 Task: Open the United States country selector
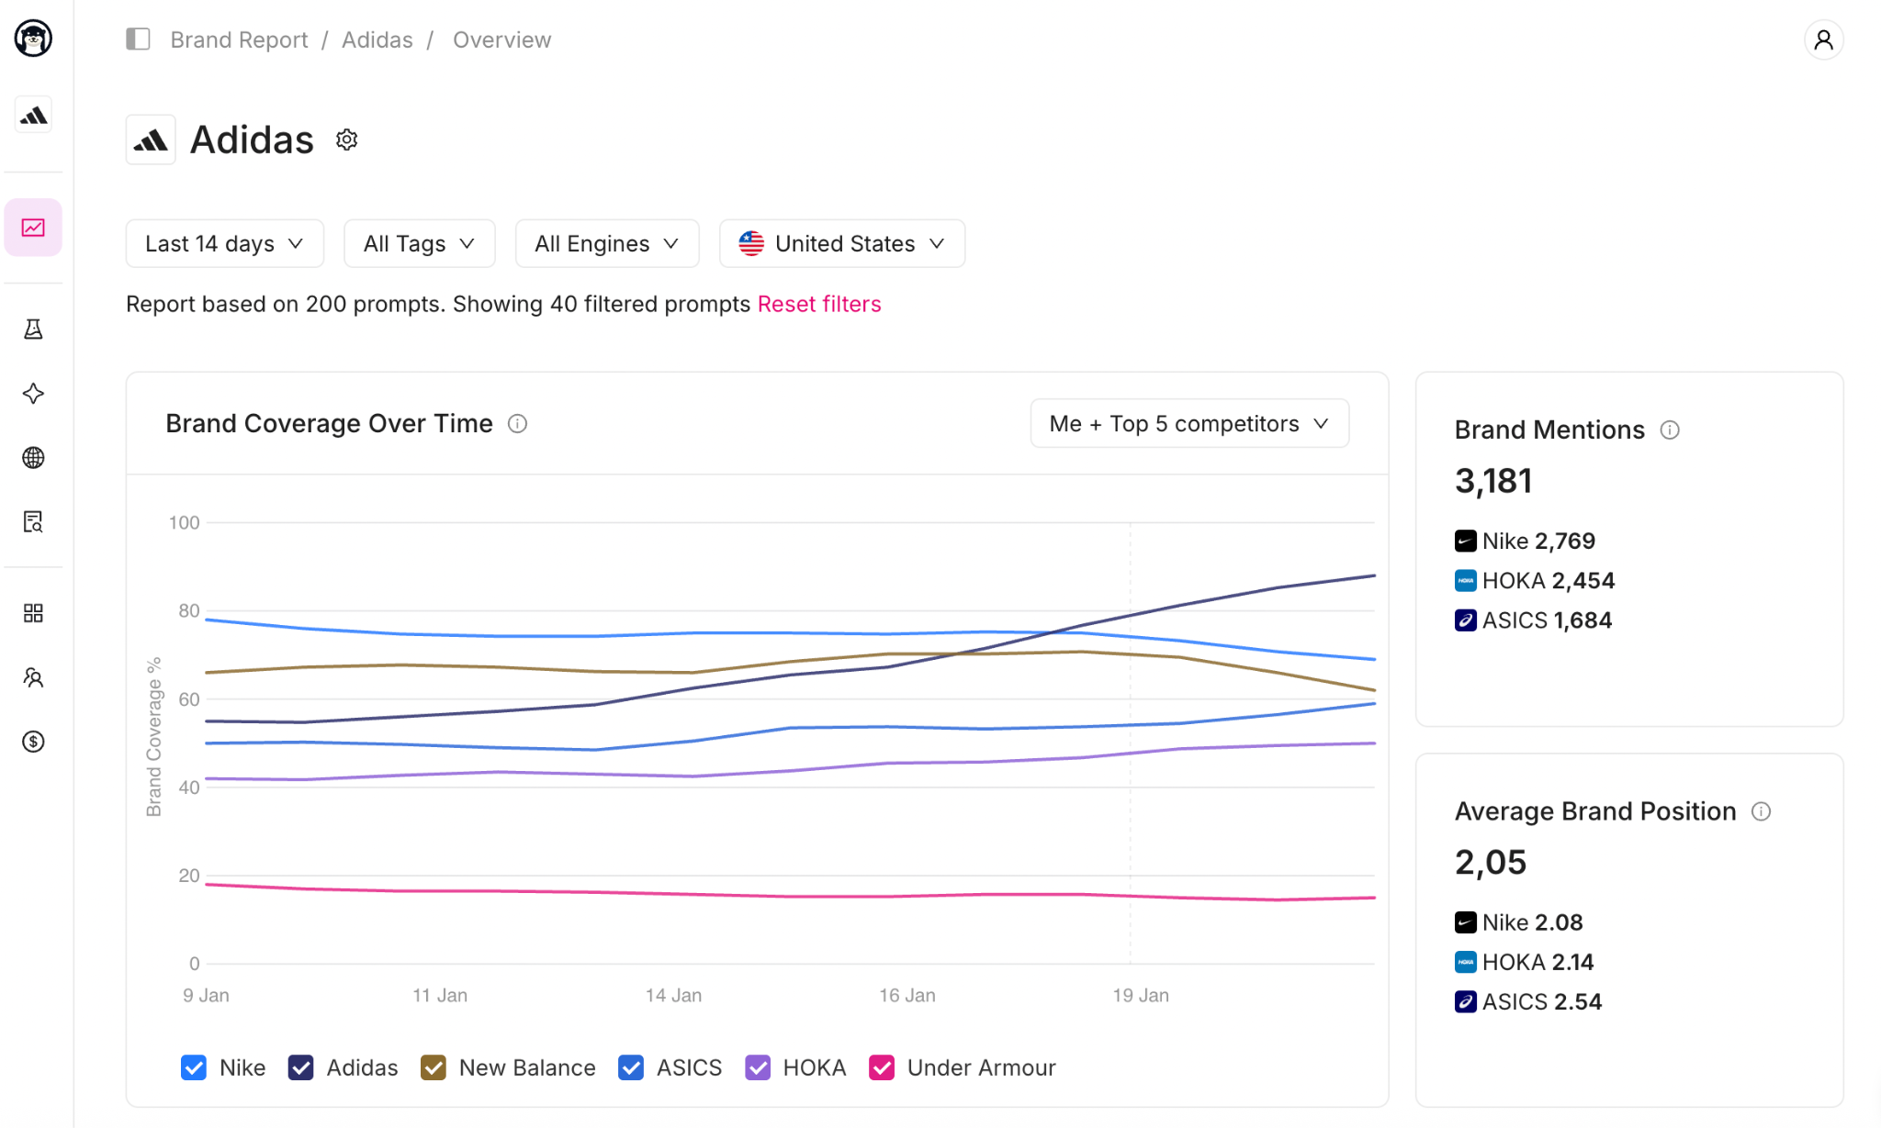(841, 243)
